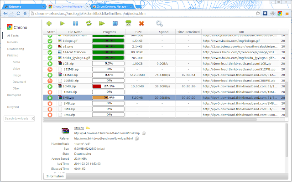The image size is (292, 182).
Task: Click the thinkbroadband.com/1GB.zip URL cell
Action: [x=240, y=64]
